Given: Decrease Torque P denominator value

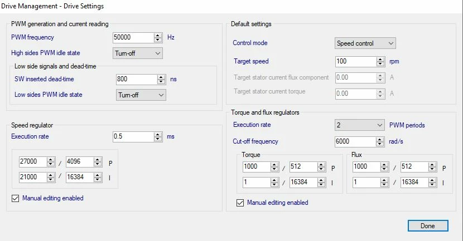Looking at the screenshot, I should coord(321,169).
